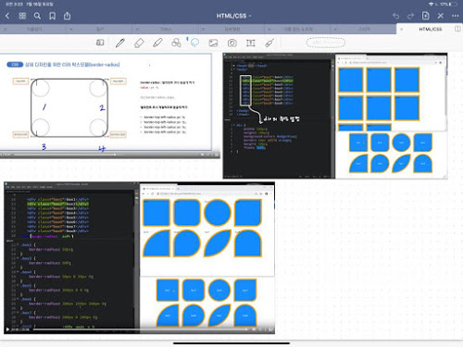Redo the last undone action
The height and width of the screenshot is (347, 463).
pyautogui.click(x=410, y=16)
